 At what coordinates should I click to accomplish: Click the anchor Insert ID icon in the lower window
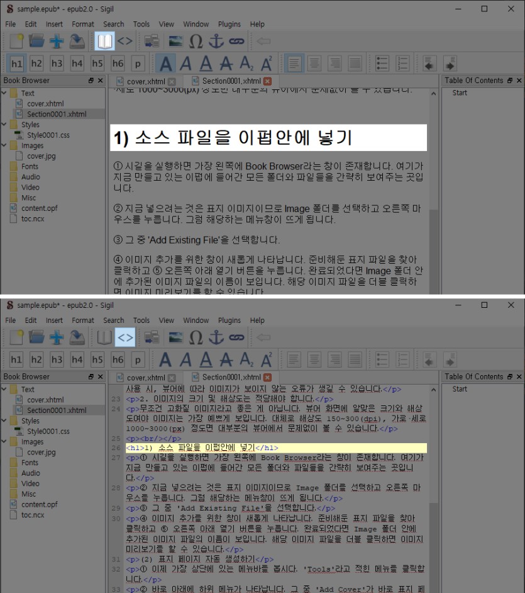(x=216, y=338)
